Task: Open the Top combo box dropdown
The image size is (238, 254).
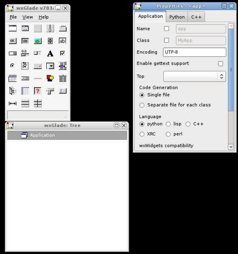Action: (x=221, y=76)
